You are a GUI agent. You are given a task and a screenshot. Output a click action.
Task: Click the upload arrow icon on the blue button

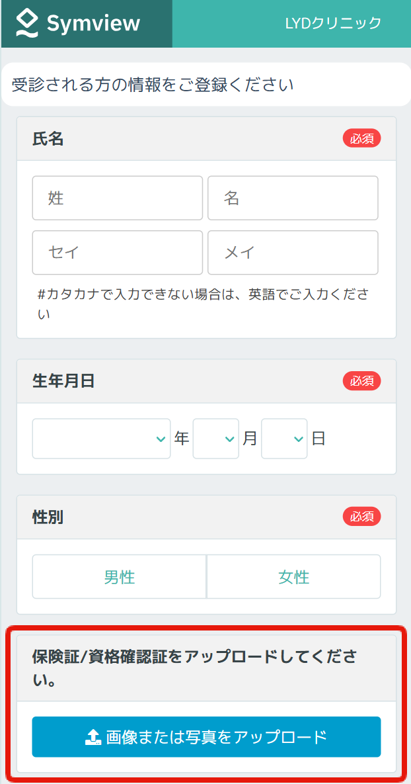tap(93, 737)
